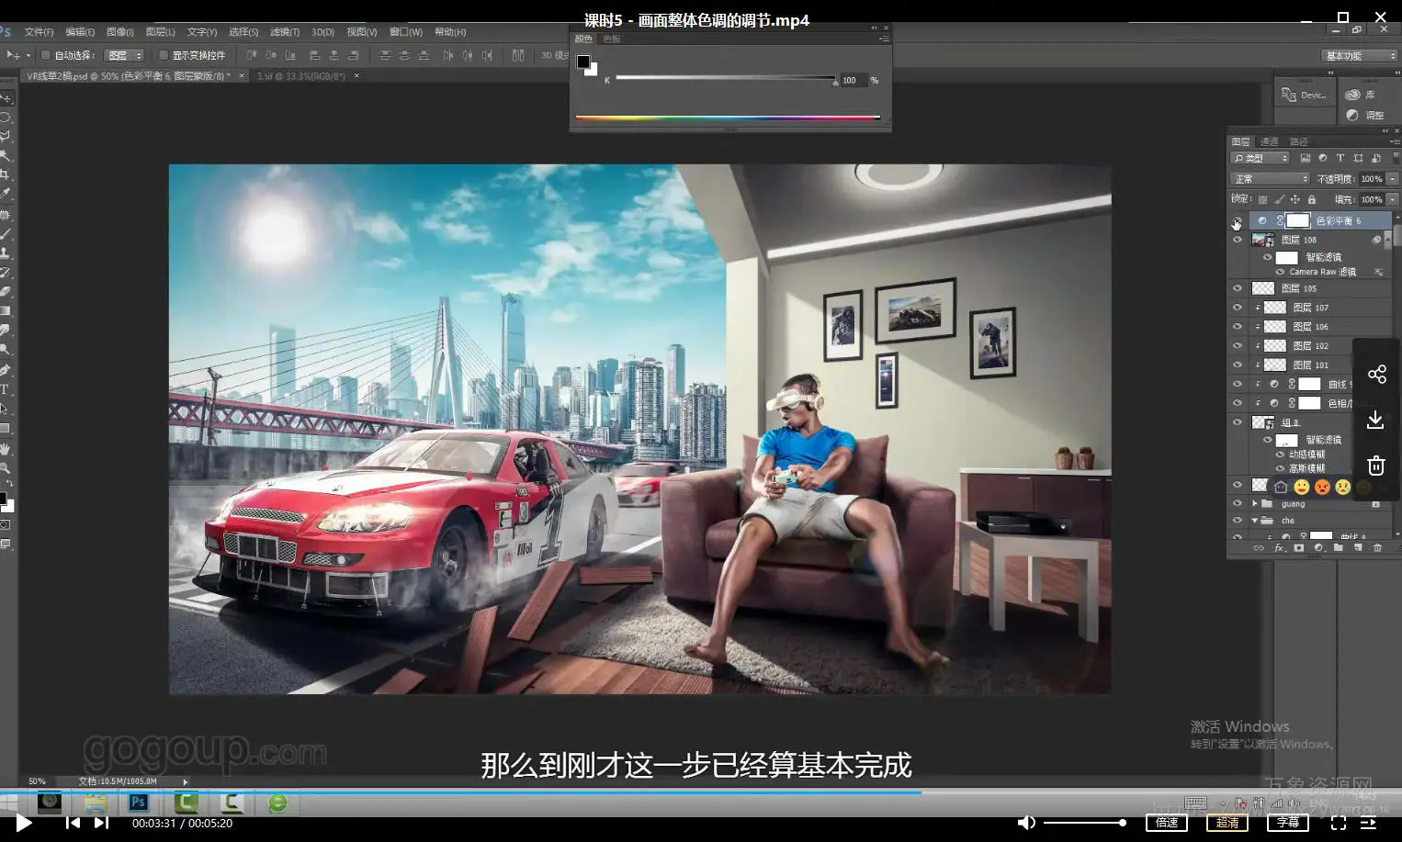Click the share icon in the video overlay
The width and height of the screenshot is (1402, 842).
1376,374
